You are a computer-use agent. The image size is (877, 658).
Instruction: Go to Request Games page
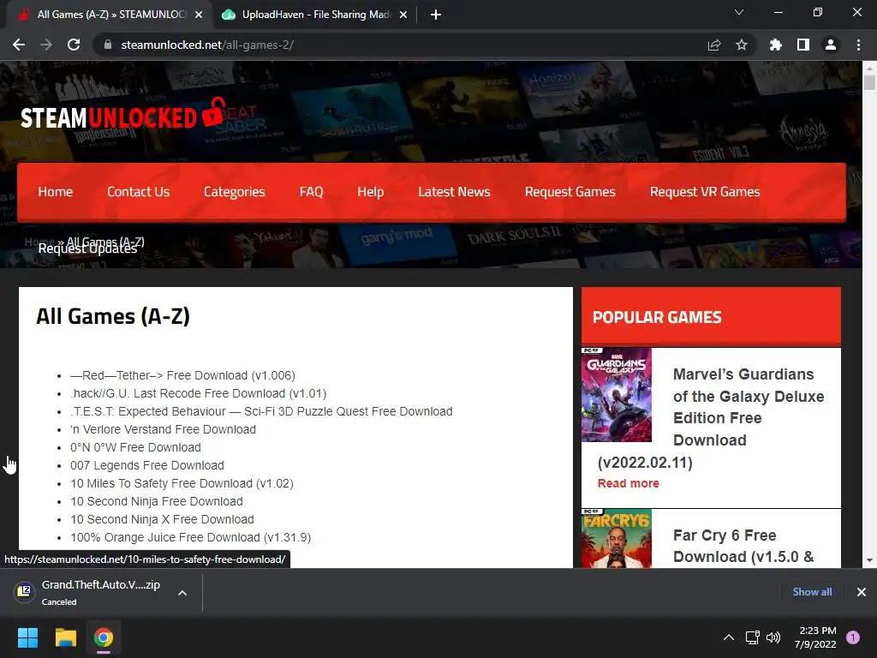570,192
